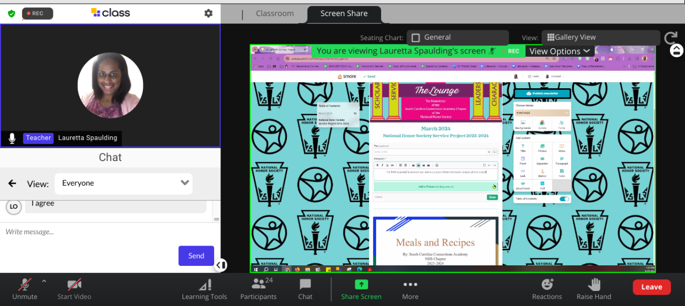Viewport: 685px width, 306px height.
Task: Click the smore logo in shared screen
Action: coord(347,76)
